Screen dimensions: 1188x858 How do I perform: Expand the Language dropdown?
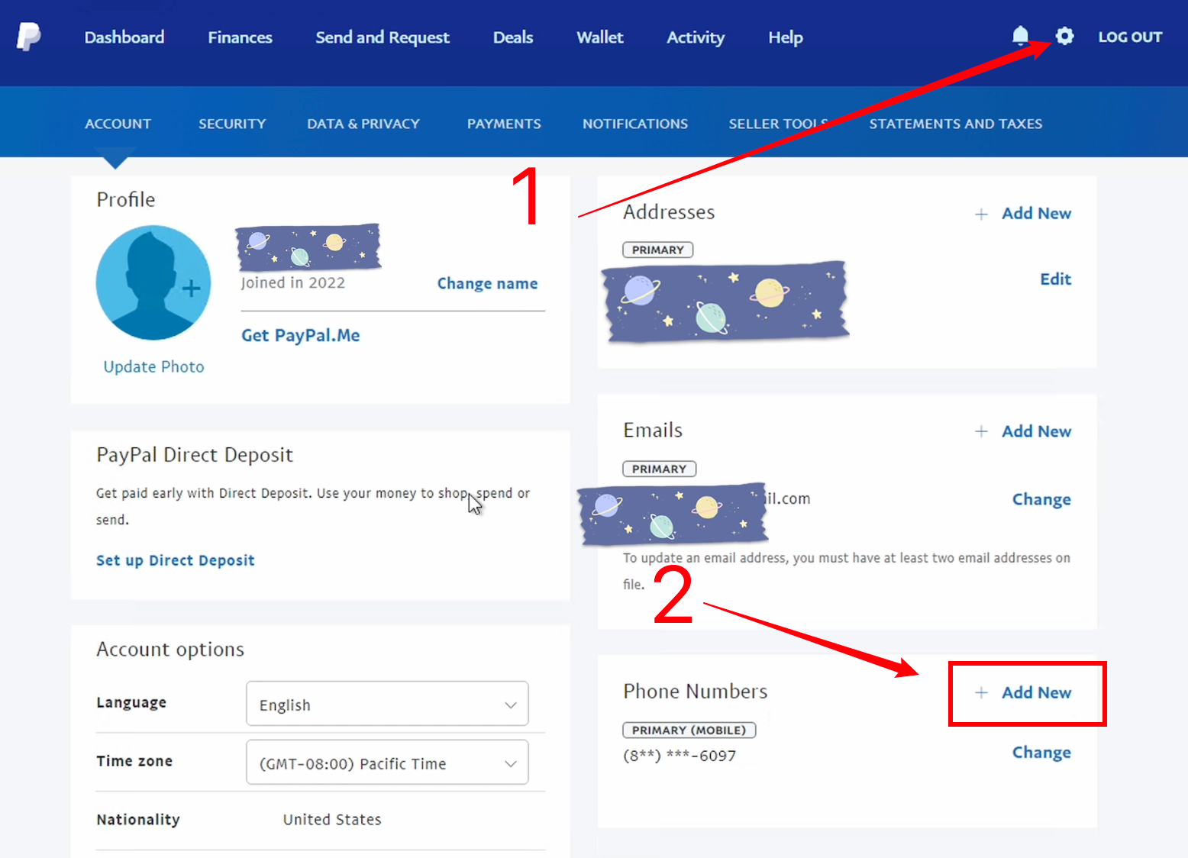click(x=387, y=704)
